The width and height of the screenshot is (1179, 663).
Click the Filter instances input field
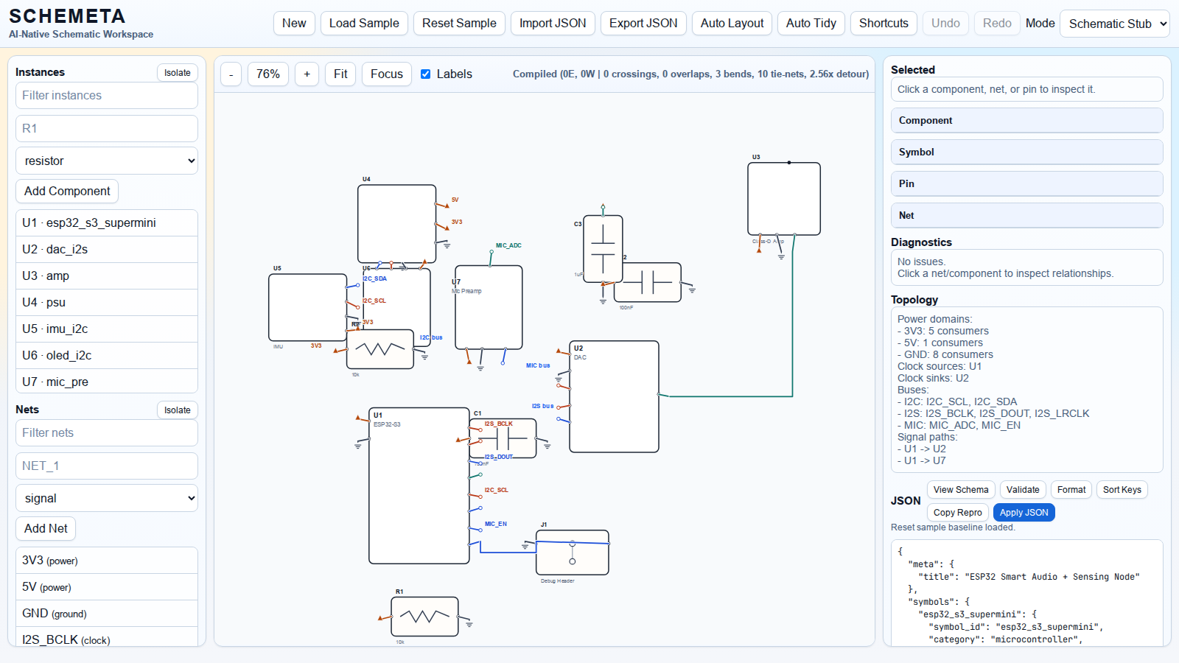click(x=107, y=95)
